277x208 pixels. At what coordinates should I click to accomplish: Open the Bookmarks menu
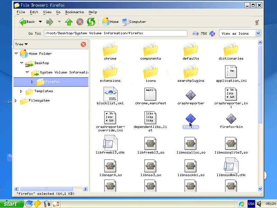click(74, 12)
